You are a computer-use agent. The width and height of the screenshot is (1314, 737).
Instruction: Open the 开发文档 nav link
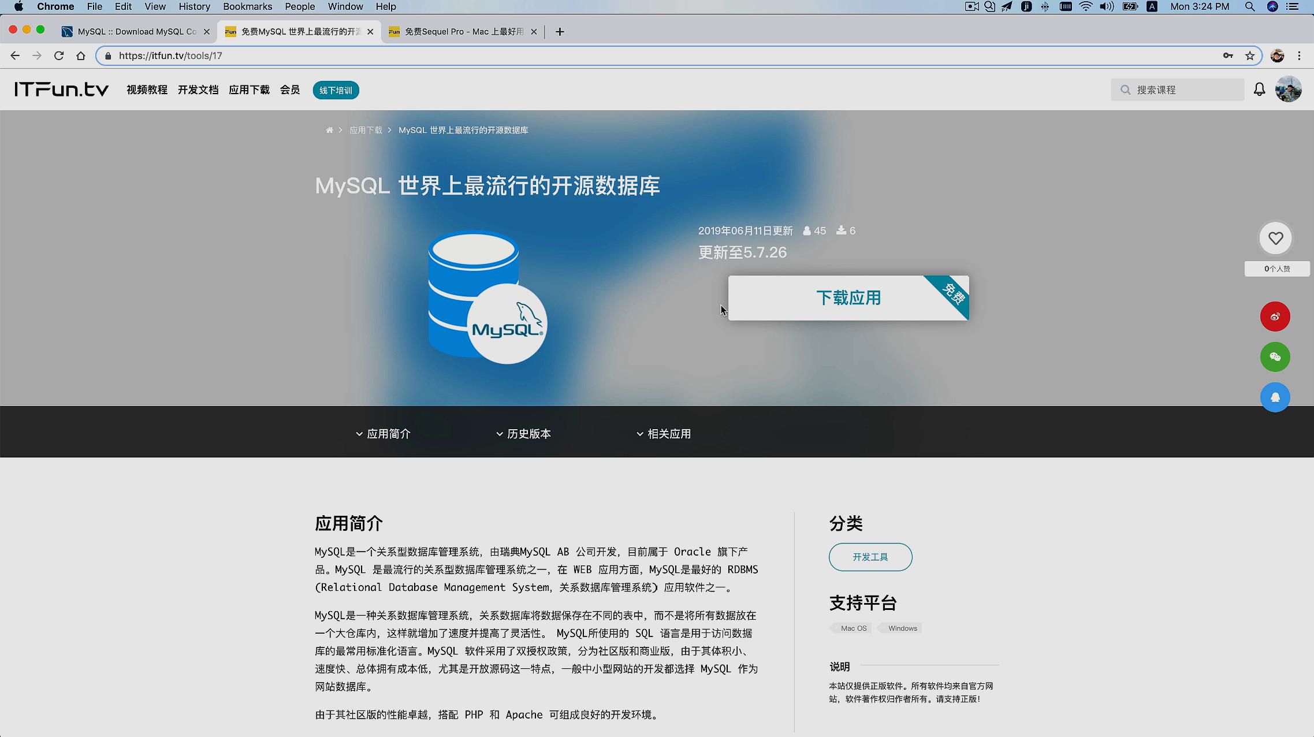pyautogui.click(x=198, y=90)
